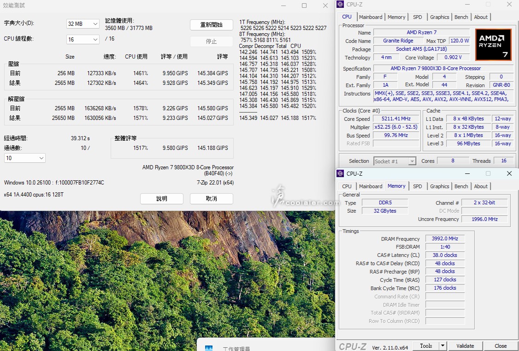This screenshot has width=519, height=351.
Task: Click the Core Speed 5211.41 MHz value
Action: tap(396, 119)
